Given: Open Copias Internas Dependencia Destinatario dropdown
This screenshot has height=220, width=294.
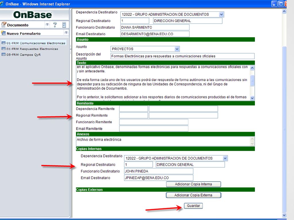Looking at the screenshot, I should click(225, 158).
